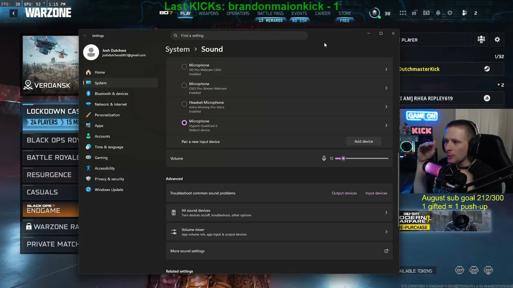The width and height of the screenshot is (513, 288).
Task: Click the Network & internet Wi-Fi icon
Action: (89, 104)
